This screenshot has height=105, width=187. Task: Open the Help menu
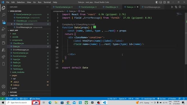tap(55, 2)
